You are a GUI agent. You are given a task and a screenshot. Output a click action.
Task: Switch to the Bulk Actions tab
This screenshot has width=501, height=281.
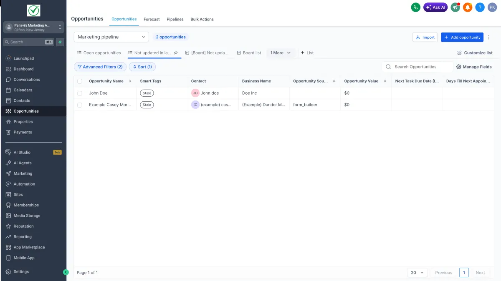pyautogui.click(x=202, y=19)
